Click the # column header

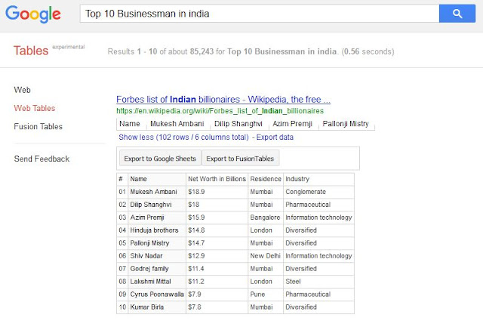point(122,179)
